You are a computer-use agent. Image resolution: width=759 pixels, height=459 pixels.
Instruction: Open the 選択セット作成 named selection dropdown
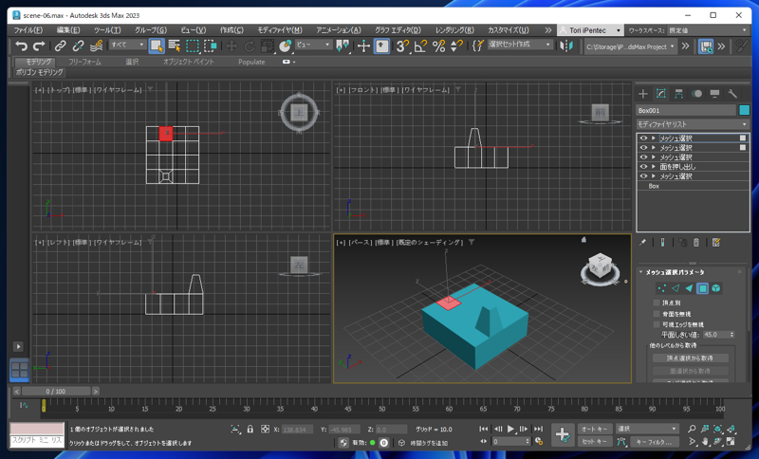click(520, 45)
